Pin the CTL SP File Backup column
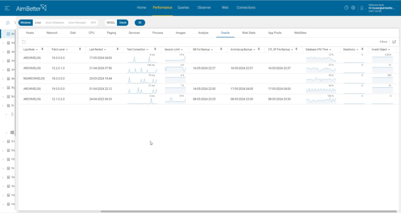This screenshot has width=401, height=213. [x=296, y=49]
